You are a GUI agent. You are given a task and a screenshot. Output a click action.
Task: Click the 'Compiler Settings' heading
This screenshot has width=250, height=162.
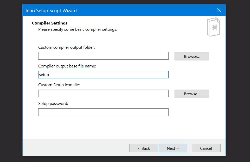(50, 23)
